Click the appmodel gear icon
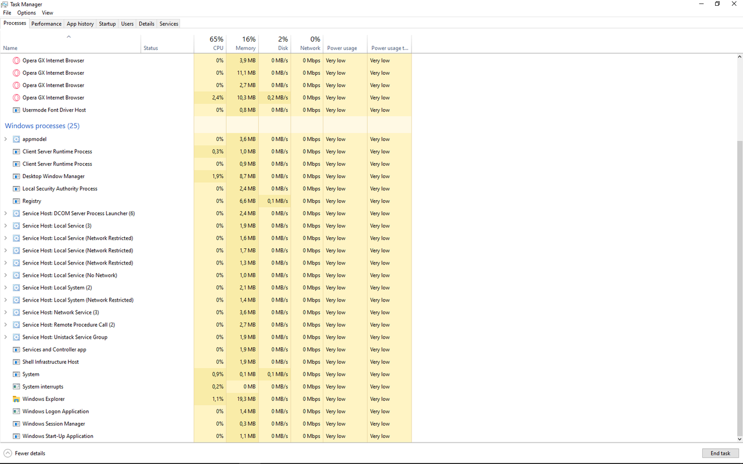 16,139
